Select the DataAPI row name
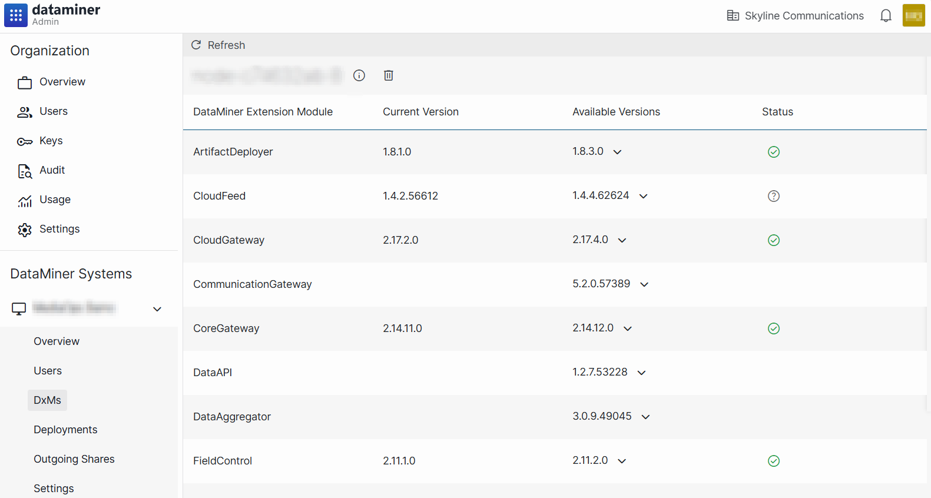Image resolution: width=931 pixels, height=498 pixels. pos(213,373)
